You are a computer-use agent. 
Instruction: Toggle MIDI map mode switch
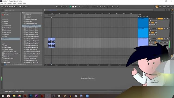(164, 7)
